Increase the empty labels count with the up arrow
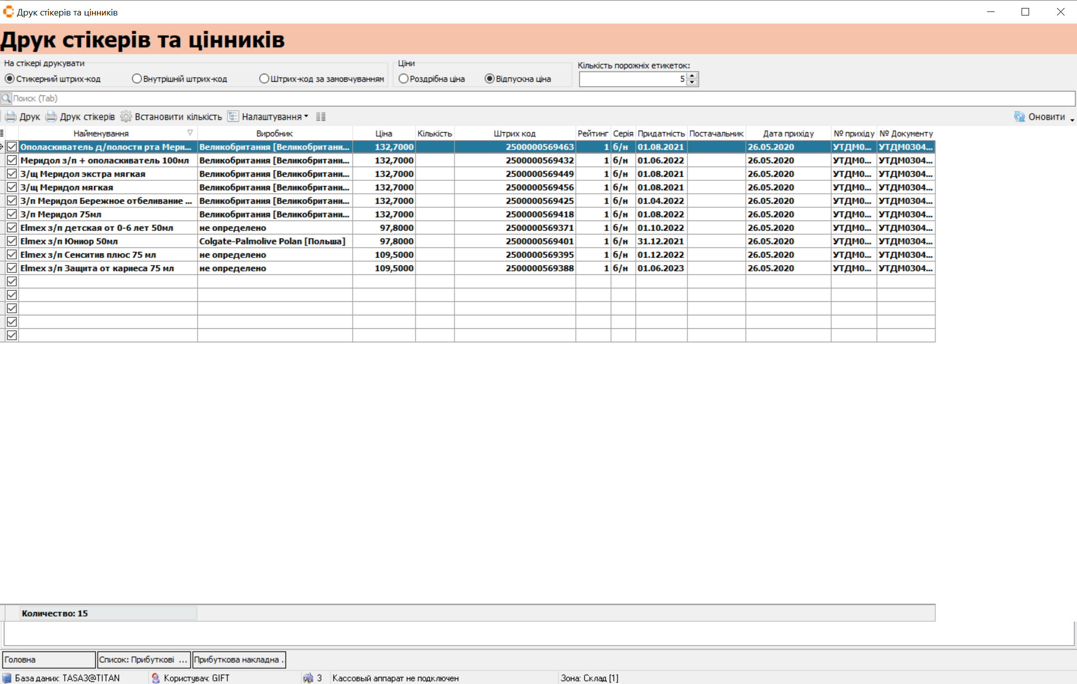 (692, 76)
